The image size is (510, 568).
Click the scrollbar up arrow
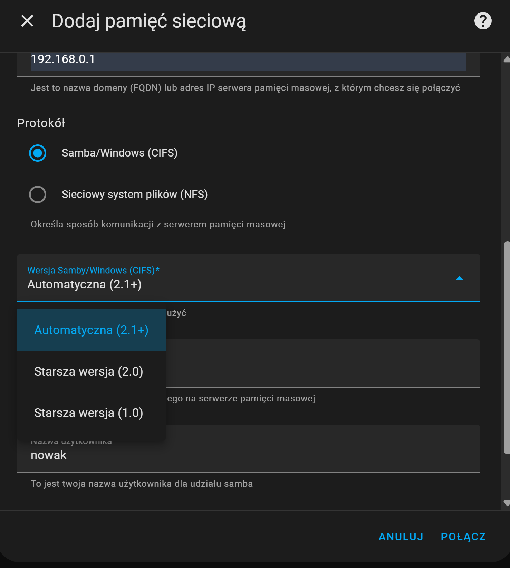point(506,59)
